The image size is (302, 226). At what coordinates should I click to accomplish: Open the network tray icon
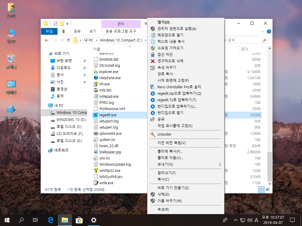[x=242, y=220]
